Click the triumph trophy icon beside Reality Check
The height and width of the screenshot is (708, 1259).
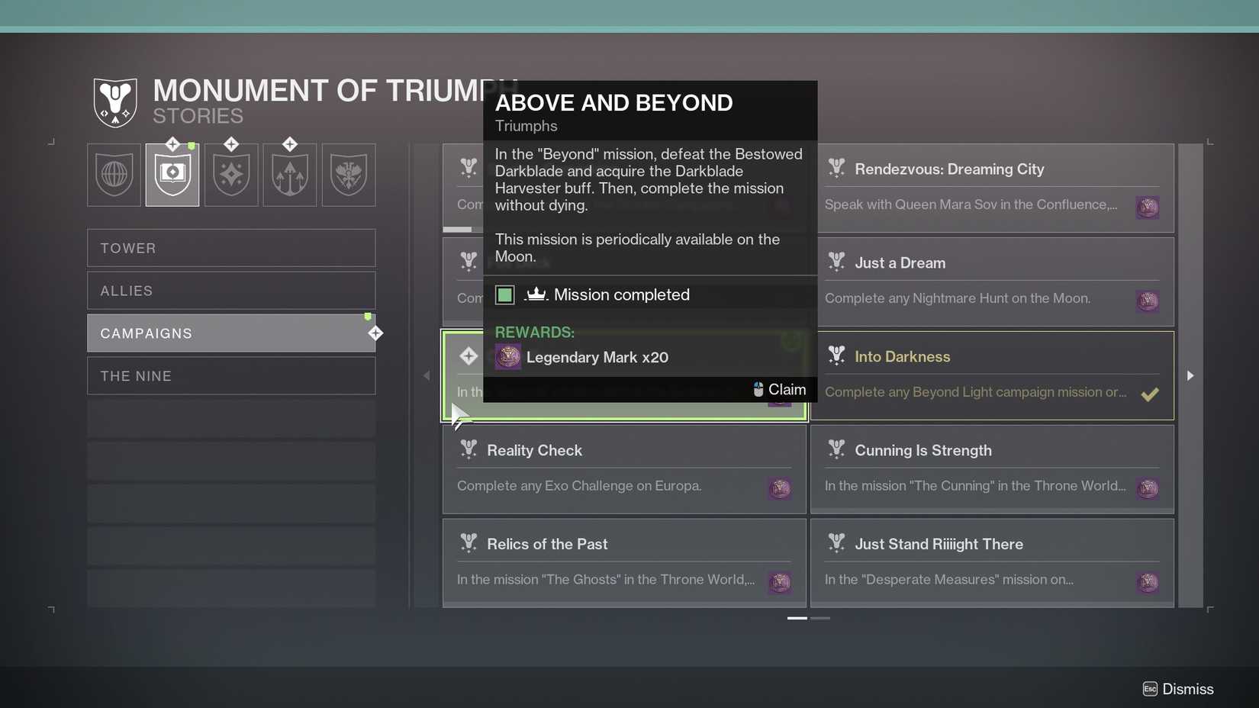469,449
